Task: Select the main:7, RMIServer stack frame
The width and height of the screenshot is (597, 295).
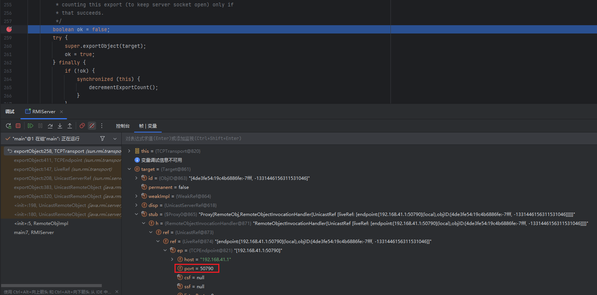Action: [34, 233]
